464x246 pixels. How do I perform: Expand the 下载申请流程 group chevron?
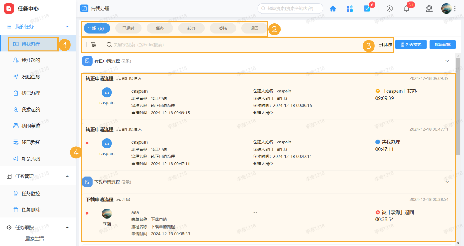point(447,182)
